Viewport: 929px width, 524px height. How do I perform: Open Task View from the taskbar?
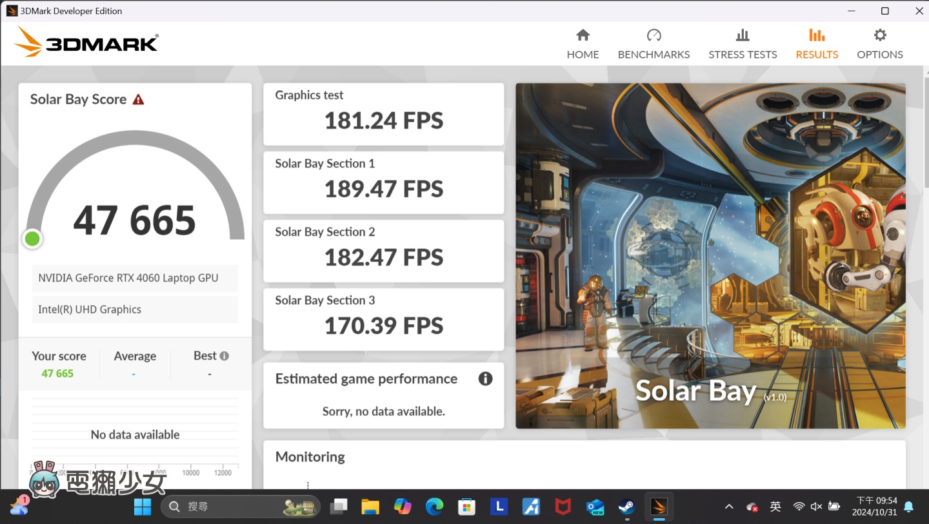point(338,507)
